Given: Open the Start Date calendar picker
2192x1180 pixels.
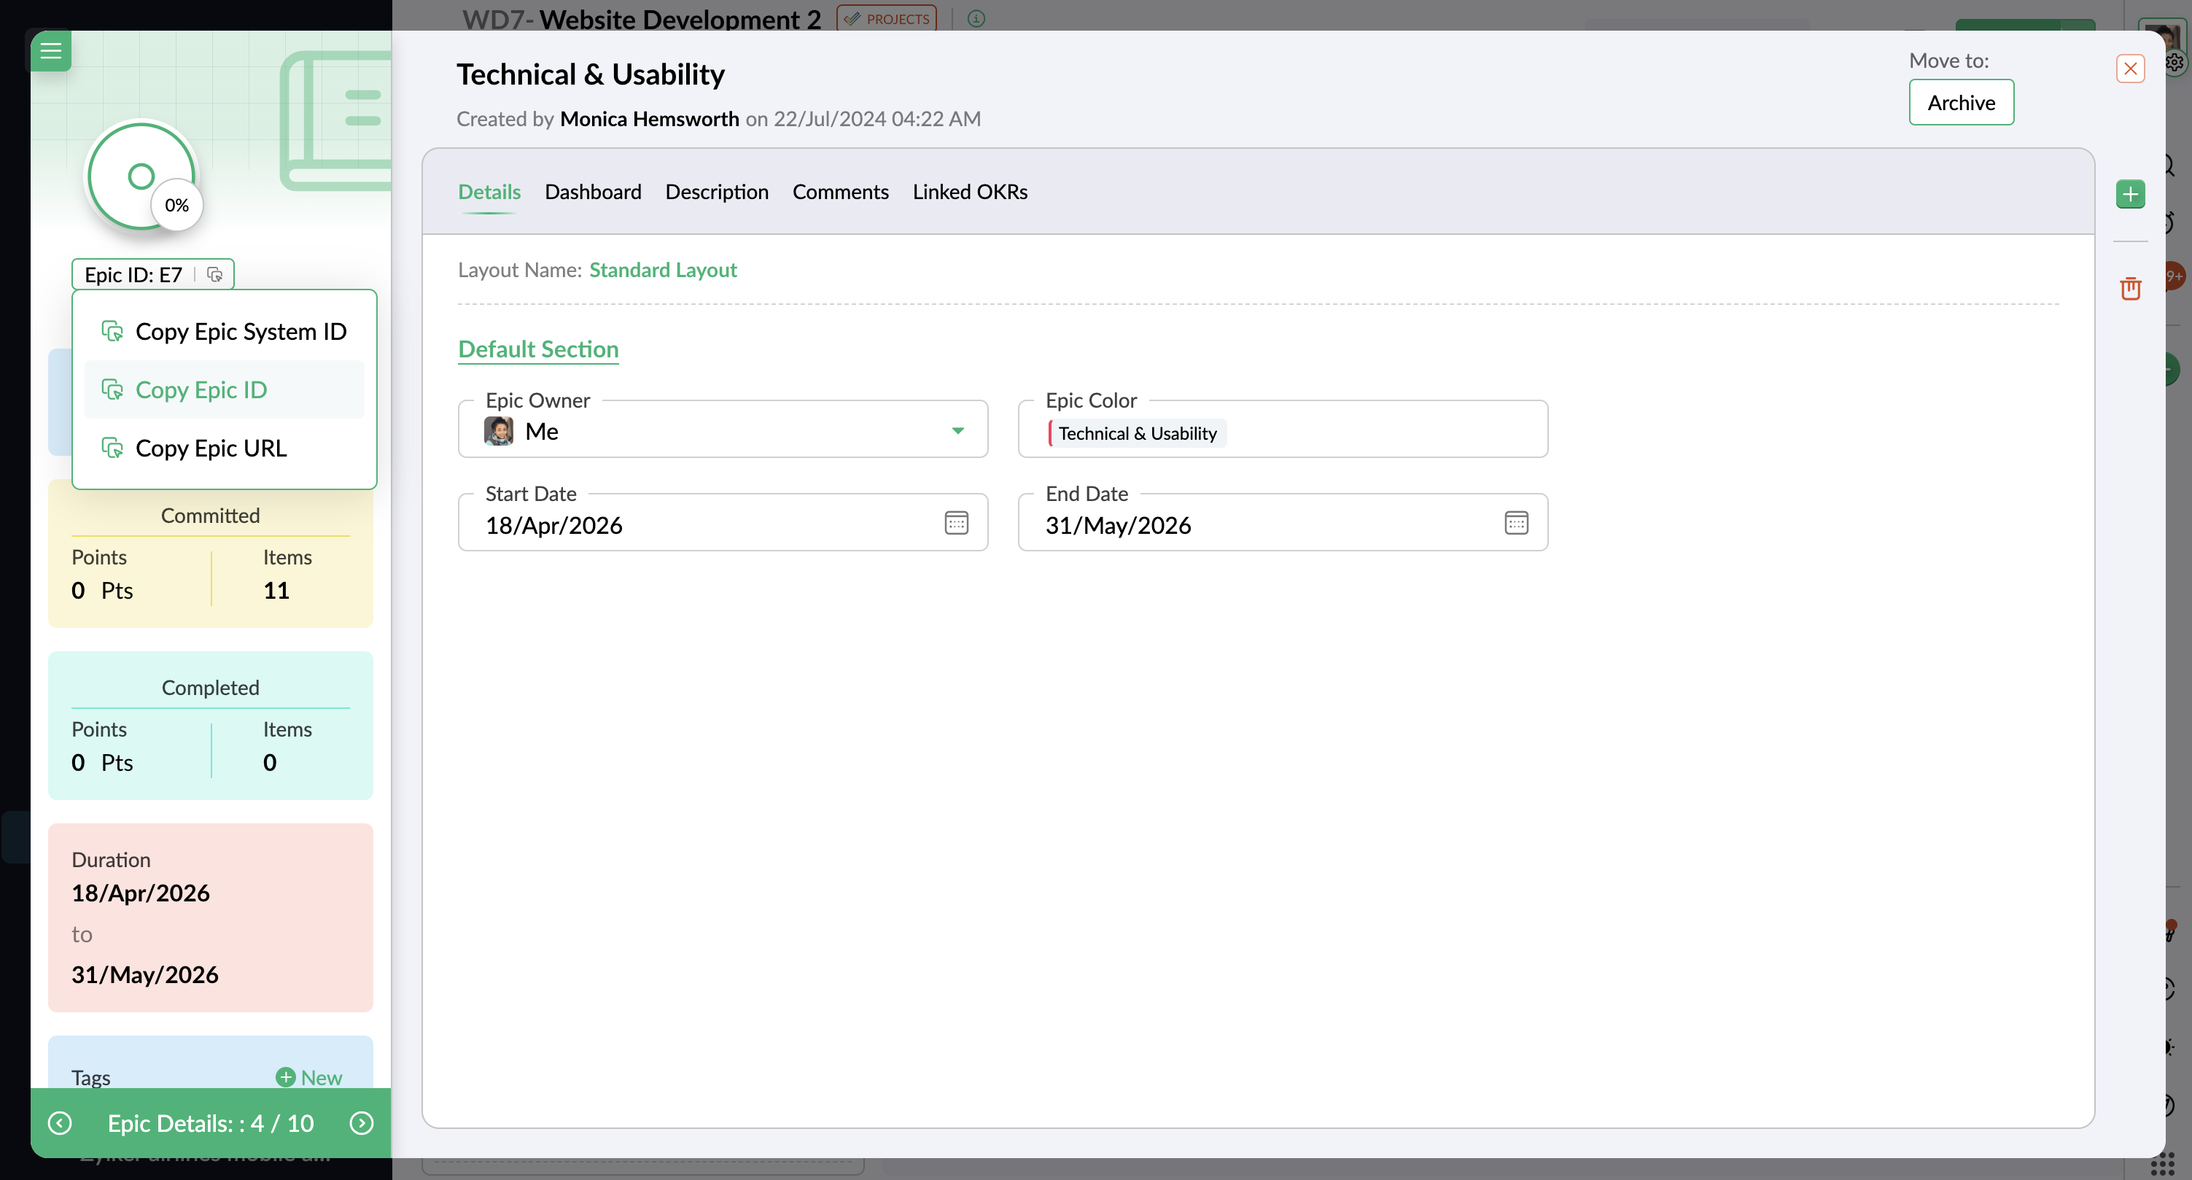Looking at the screenshot, I should click(x=955, y=523).
